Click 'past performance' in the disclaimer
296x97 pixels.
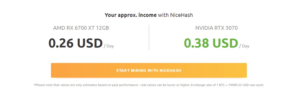coord(126,85)
